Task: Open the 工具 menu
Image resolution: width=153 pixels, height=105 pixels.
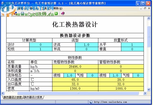Action: [x=46, y=9]
